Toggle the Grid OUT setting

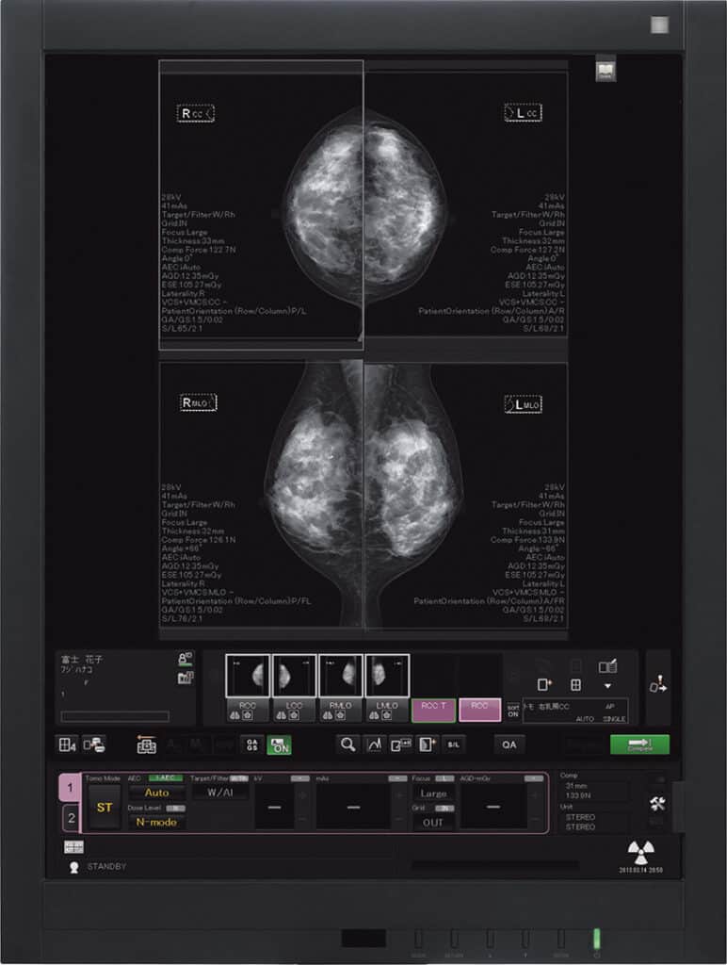click(x=433, y=822)
